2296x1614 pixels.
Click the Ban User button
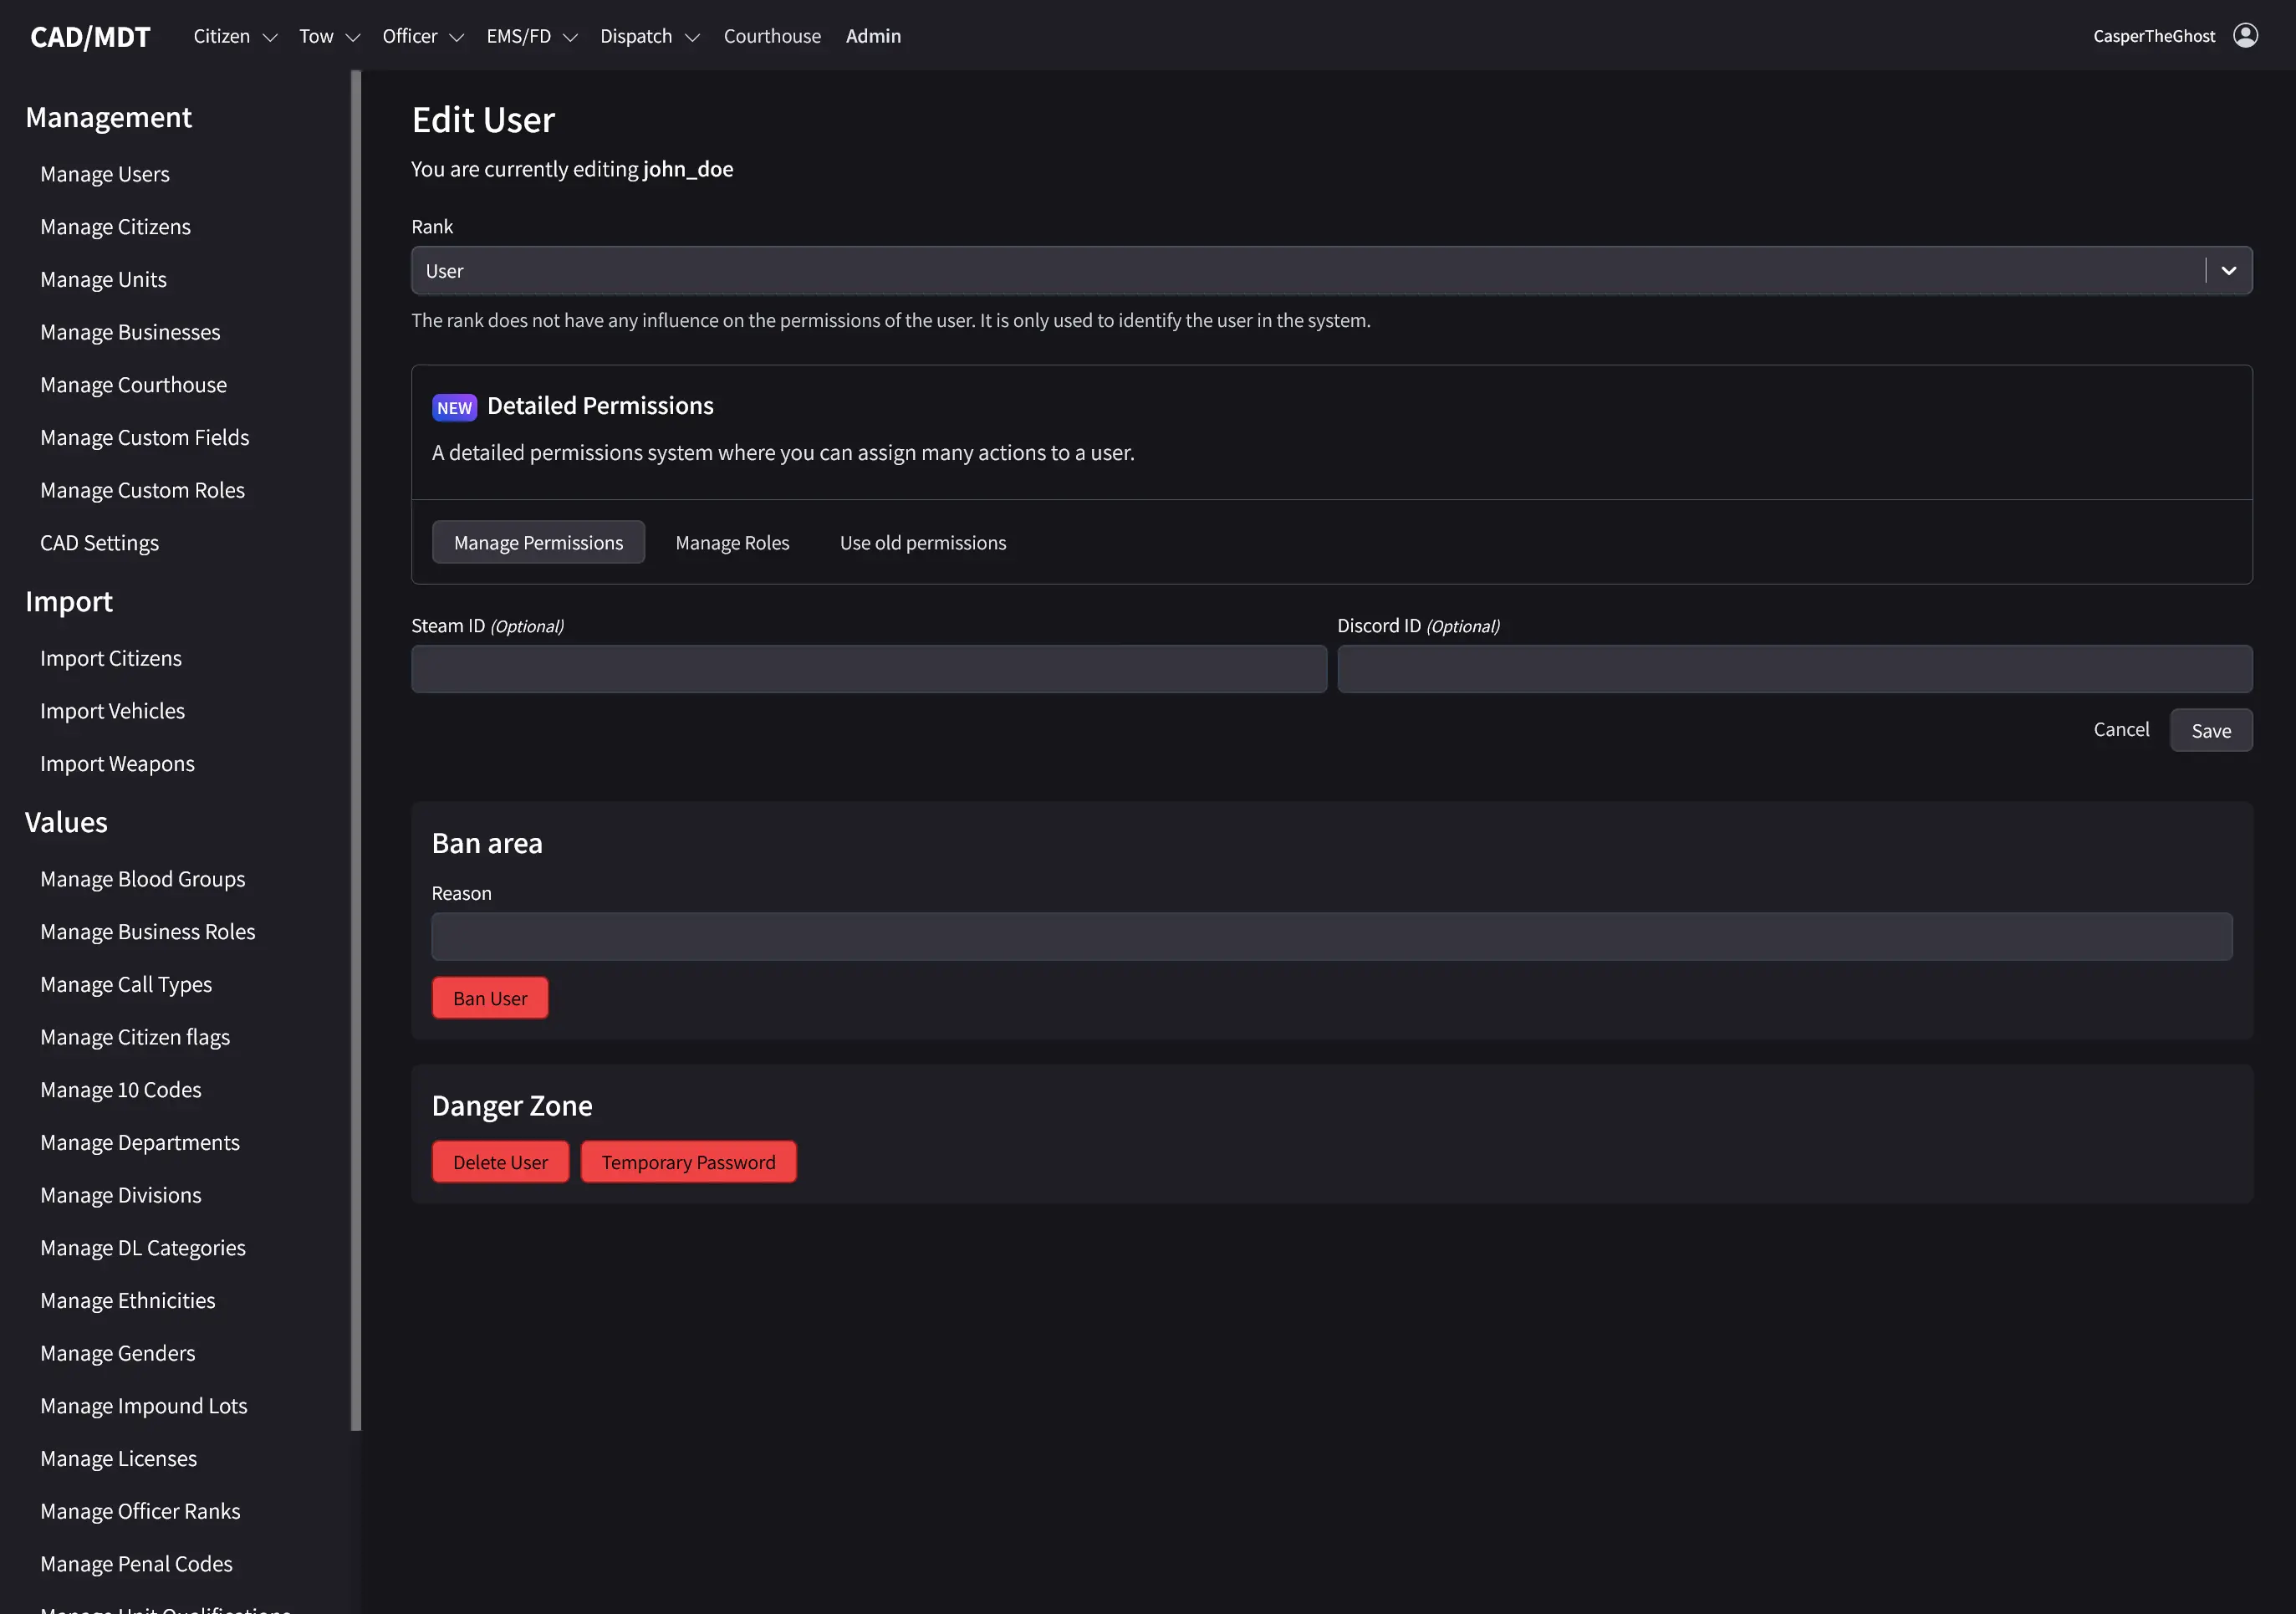coord(489,997)
